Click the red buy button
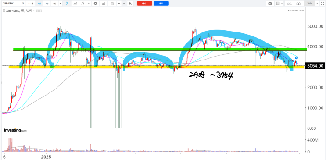This screenshot has width=326, height=160. point(144,4)
